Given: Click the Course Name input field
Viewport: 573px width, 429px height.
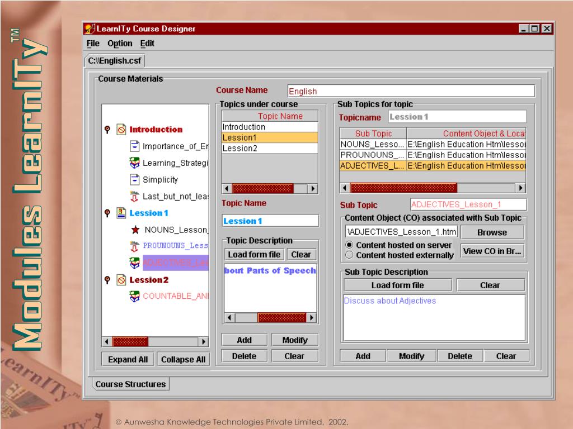Looking at the screenshot, I should (411, 91).
